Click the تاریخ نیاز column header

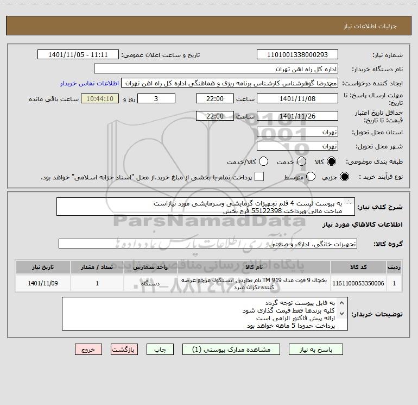pyautogui.click(x=43, y=267)
